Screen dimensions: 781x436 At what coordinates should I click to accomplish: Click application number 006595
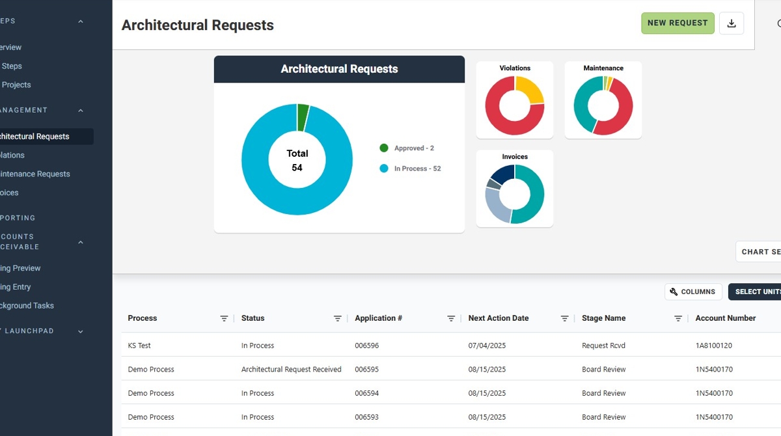tap(366, 370)
